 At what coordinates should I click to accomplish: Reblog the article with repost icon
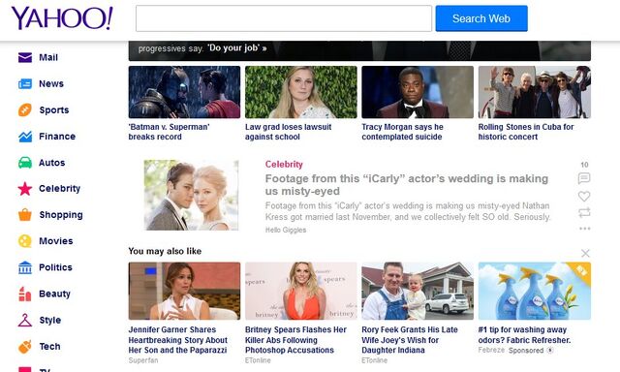click(584, 213)
